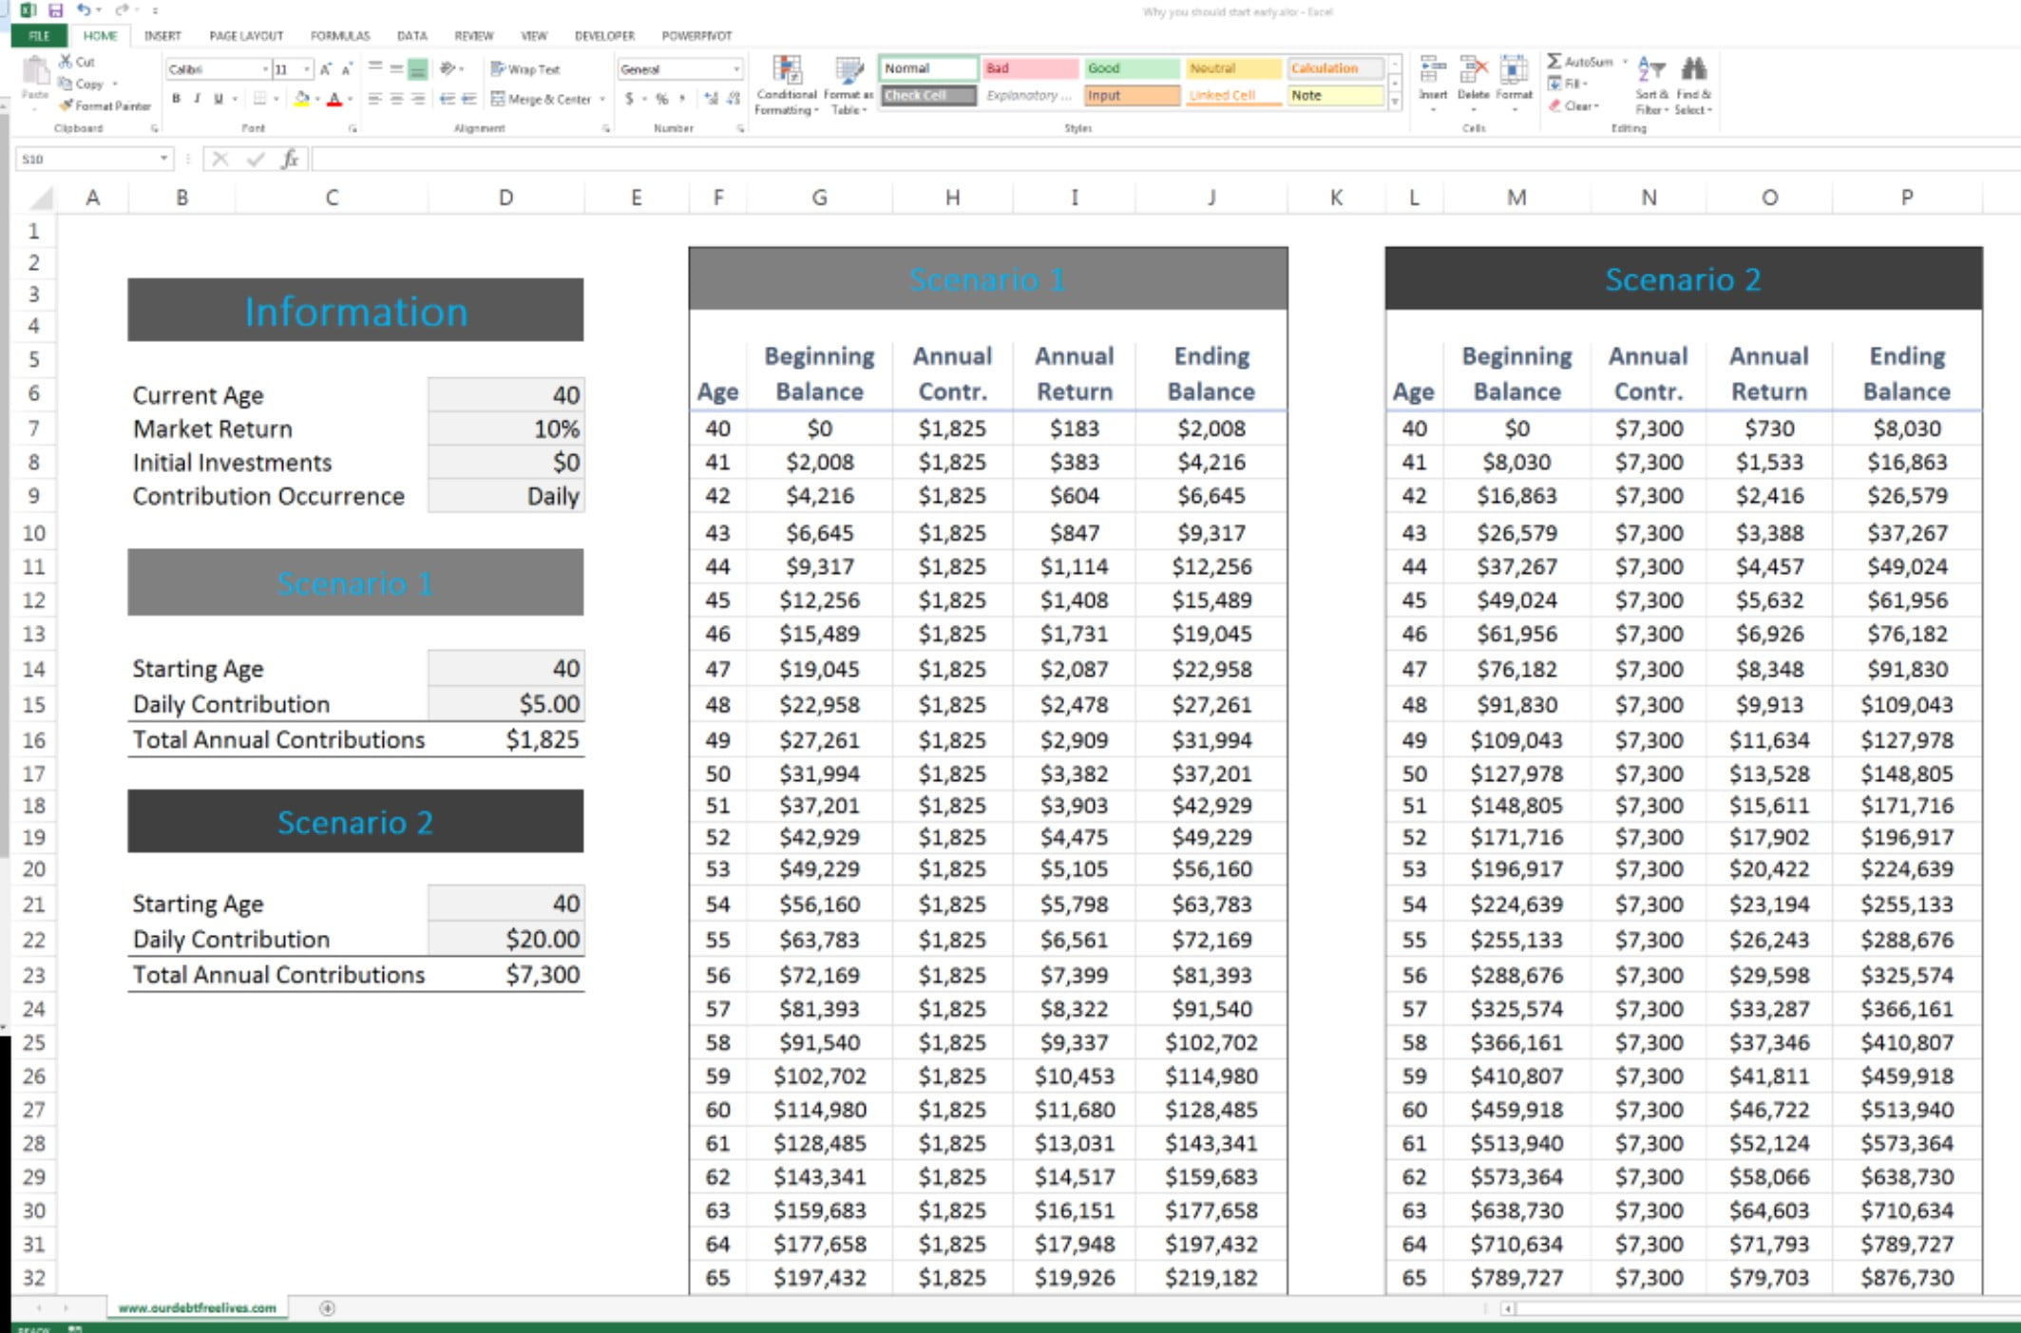Open Find & Select binoculars menu

tap(1693, 86)
